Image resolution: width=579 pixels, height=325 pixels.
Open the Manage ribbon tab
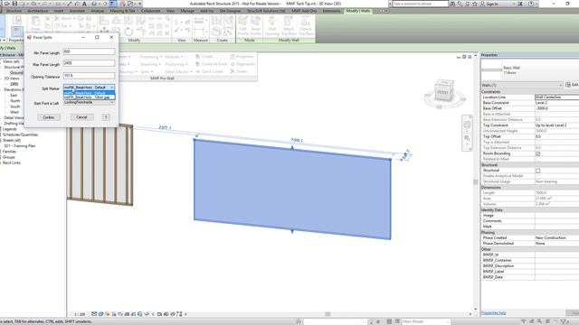187,11
